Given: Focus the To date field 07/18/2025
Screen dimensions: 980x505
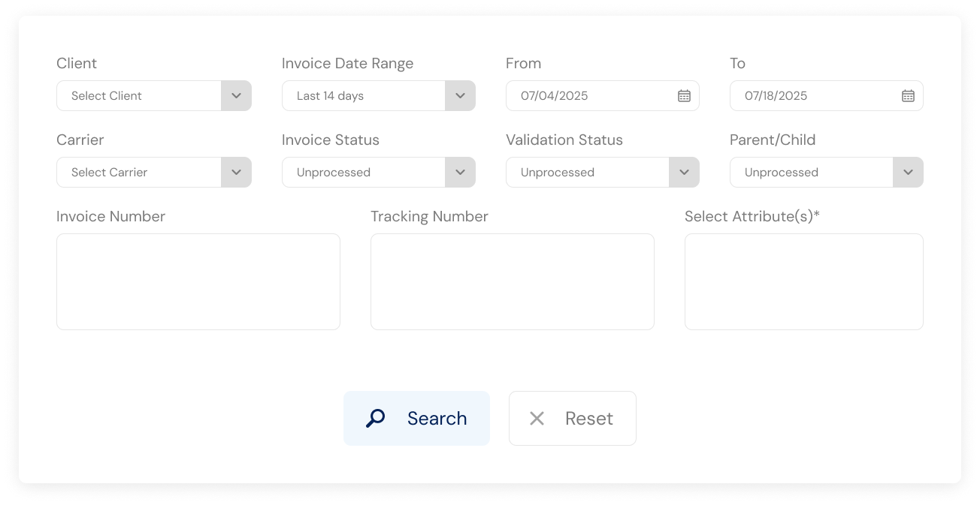Looking at the screenshot, I should point(827,96).
